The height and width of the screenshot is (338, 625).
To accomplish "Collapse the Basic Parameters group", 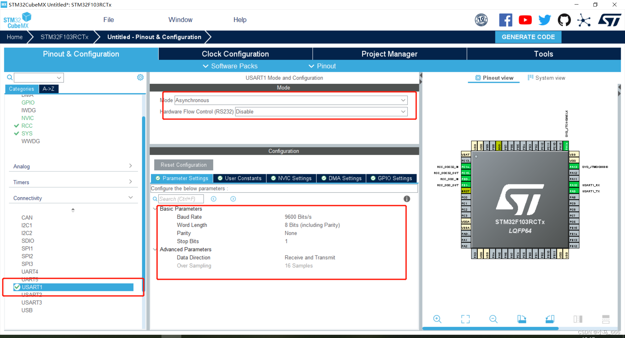I will tap(155, 209).
